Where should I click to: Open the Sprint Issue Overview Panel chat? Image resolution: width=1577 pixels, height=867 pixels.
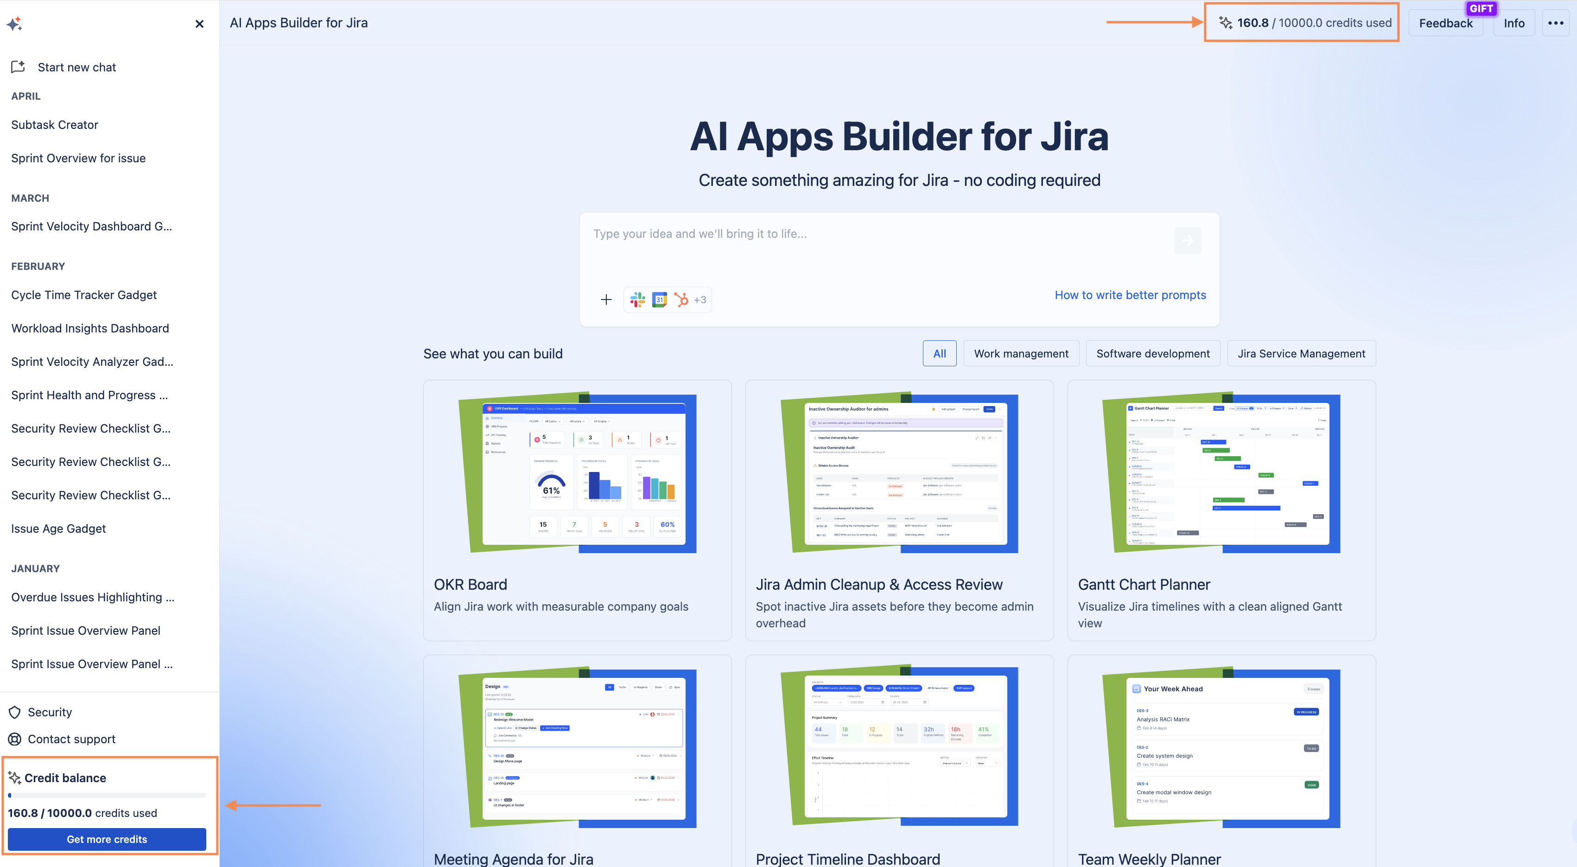[x=86, y=630]
